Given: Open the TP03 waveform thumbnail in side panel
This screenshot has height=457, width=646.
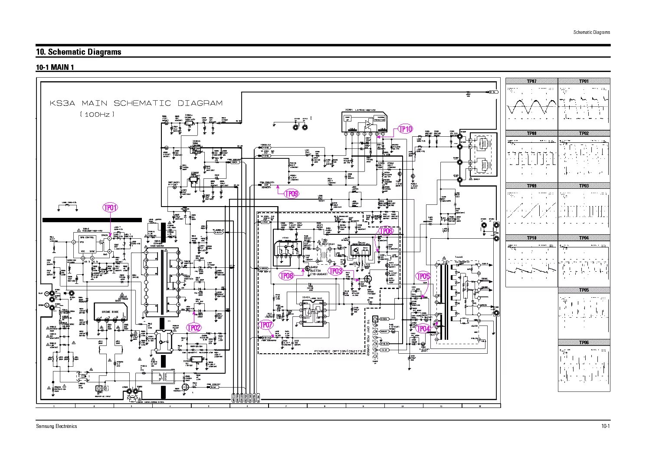Looking at the screenshot, I should (x=584, y=211).
